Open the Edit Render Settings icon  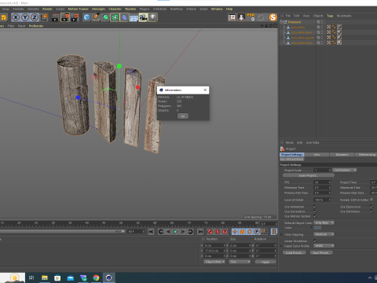(x=75, y=17)
